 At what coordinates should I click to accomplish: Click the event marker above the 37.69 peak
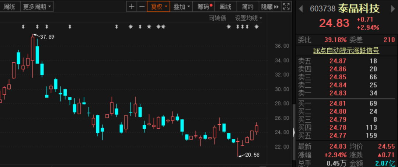(37, 27)
